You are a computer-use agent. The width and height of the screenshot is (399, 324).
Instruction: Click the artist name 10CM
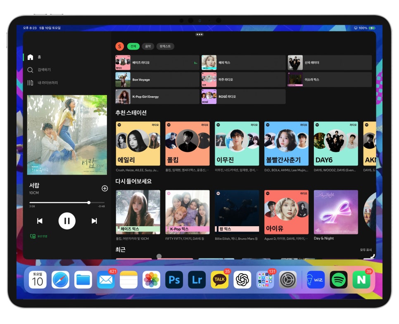point(34,193)
